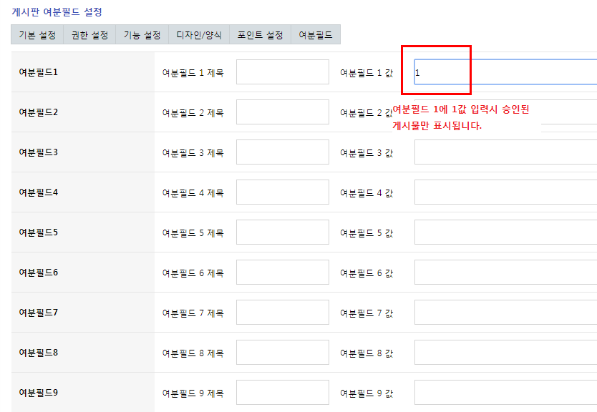Select the 여분필드 tab
The height and width of the screenshot is (412, 597).
point(316,34)
